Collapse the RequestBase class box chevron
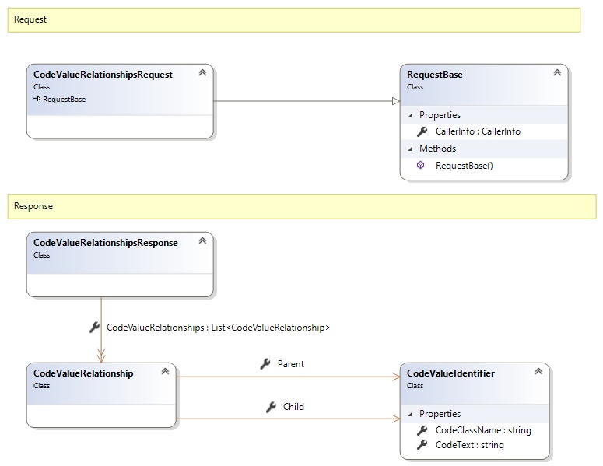Viewport: 603px width, 466px height. tap(557, 73)
